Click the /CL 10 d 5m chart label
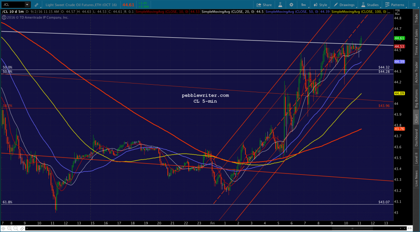The height and width of the screenshot is (232, 420). click(x=13, y=12)
